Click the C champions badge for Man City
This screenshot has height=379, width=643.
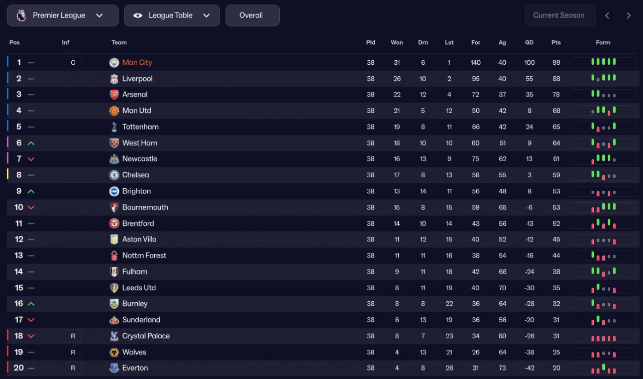click(x=73, y=63)
